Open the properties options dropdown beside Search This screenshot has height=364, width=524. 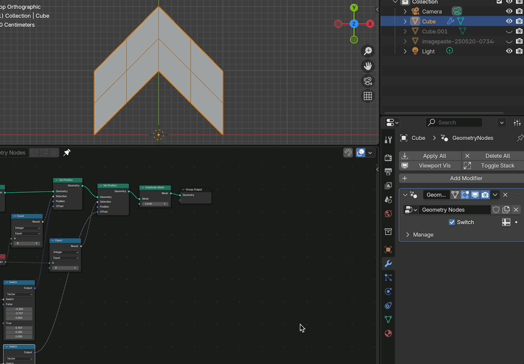tap(502, 123)
